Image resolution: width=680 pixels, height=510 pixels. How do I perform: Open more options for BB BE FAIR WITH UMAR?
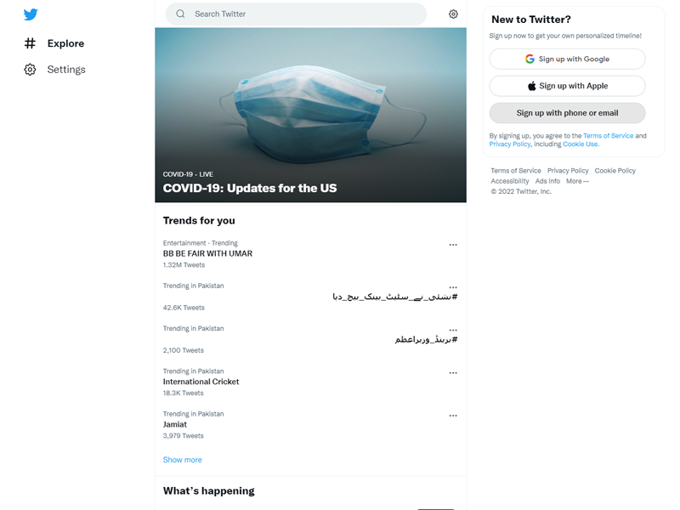pyautogui.click(x=453, y=245)
